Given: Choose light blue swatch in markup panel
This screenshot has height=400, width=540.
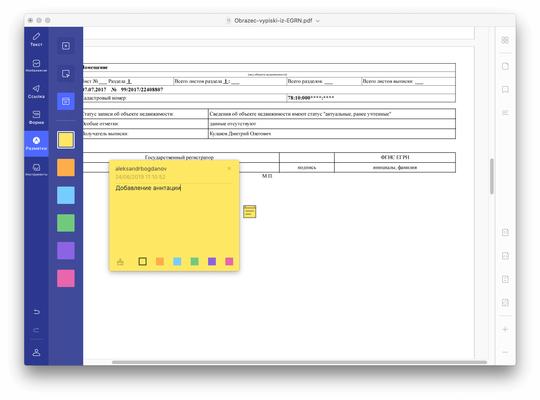Looking at the screenshot, I should pos(66,195).
